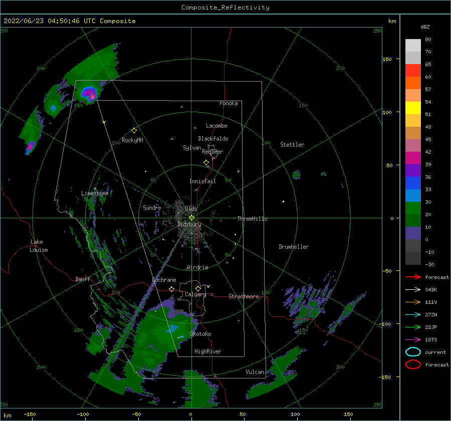Click the Drumheller label
Viewport: 451px width, 421px height.
tap(294, 247)
